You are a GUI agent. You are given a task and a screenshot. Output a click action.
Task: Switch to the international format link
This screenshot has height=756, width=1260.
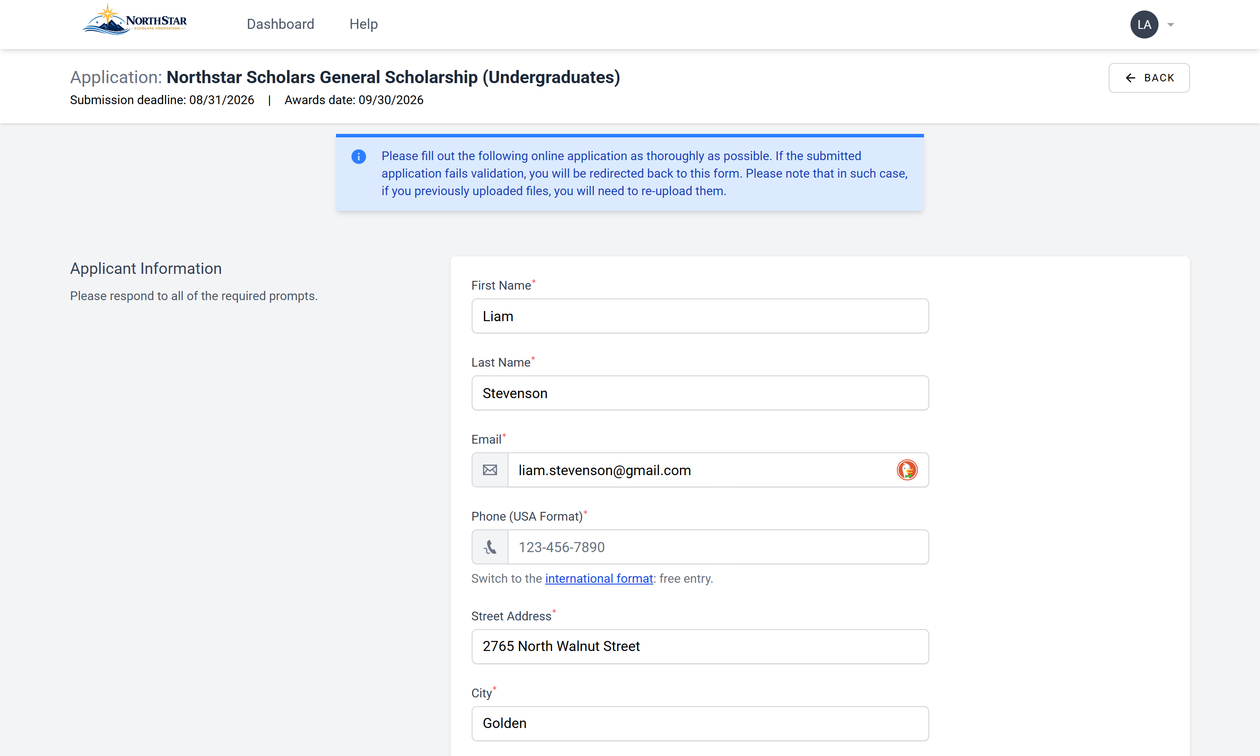(x=599, y=579)
